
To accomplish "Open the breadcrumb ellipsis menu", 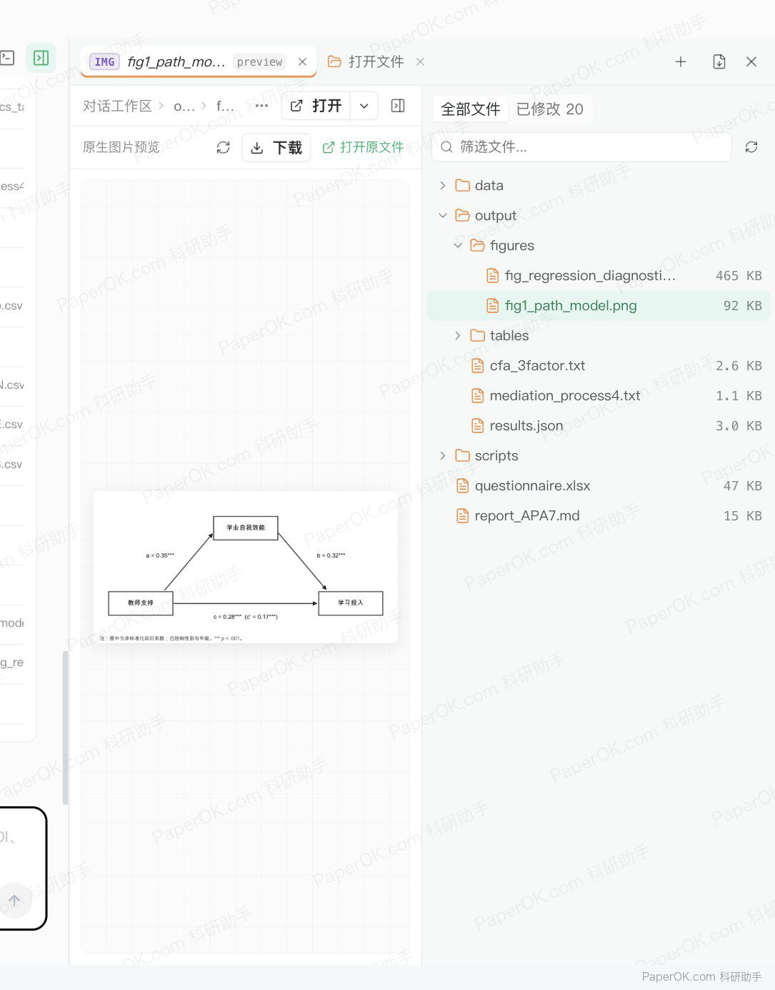I will click(261, 106).
